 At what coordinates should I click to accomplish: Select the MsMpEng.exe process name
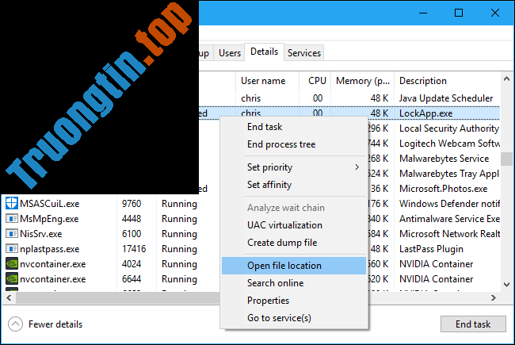pyautogui.click(x=49, y=219)
